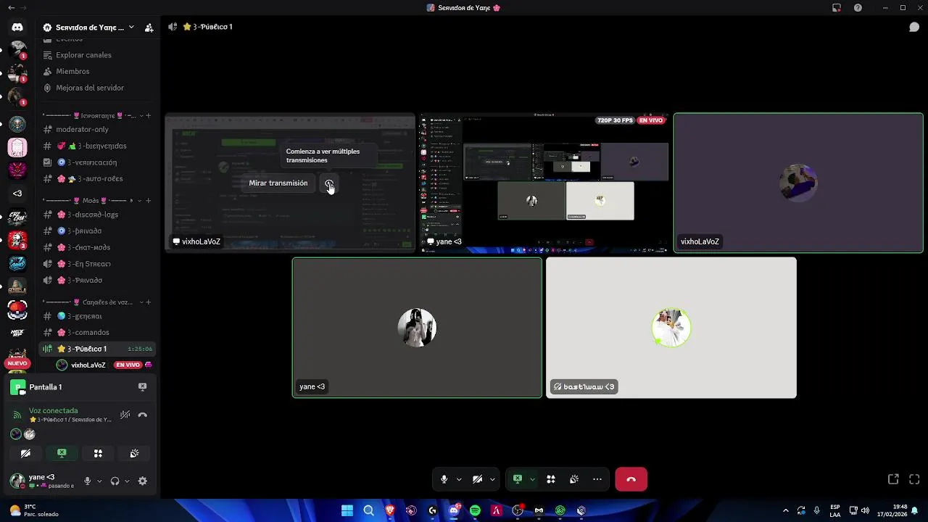Collapse the Importante channel category
The width and height of the screenshot is (928, 522).
[x=91, y=116]
